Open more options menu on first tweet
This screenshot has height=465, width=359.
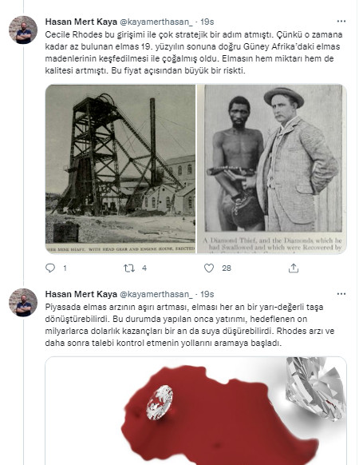pos(341,22)
